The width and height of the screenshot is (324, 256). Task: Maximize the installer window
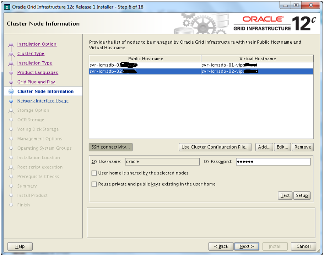[296, 5]
